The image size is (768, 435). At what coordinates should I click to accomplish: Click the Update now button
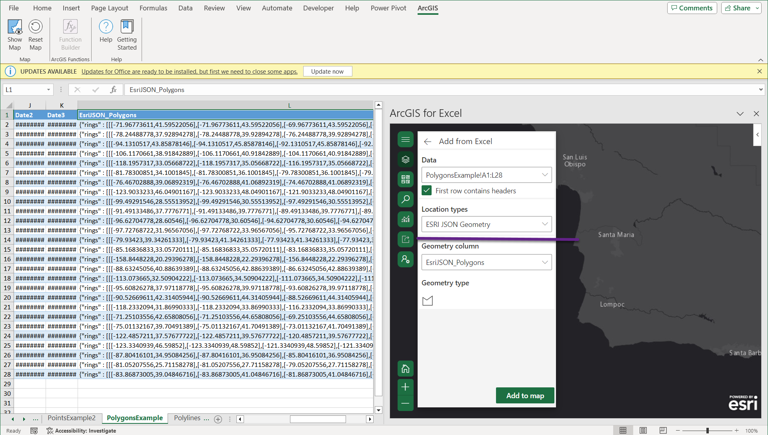[x=327, y=71]
